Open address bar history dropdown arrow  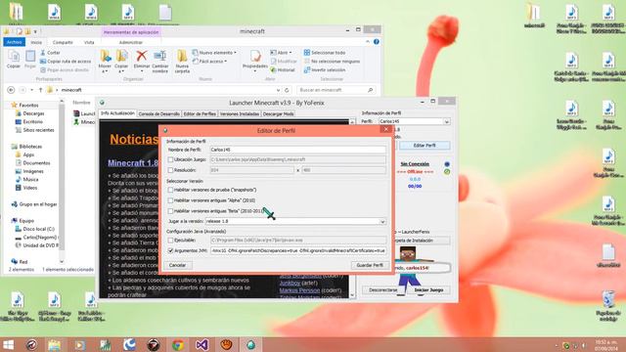pos(278,90)
